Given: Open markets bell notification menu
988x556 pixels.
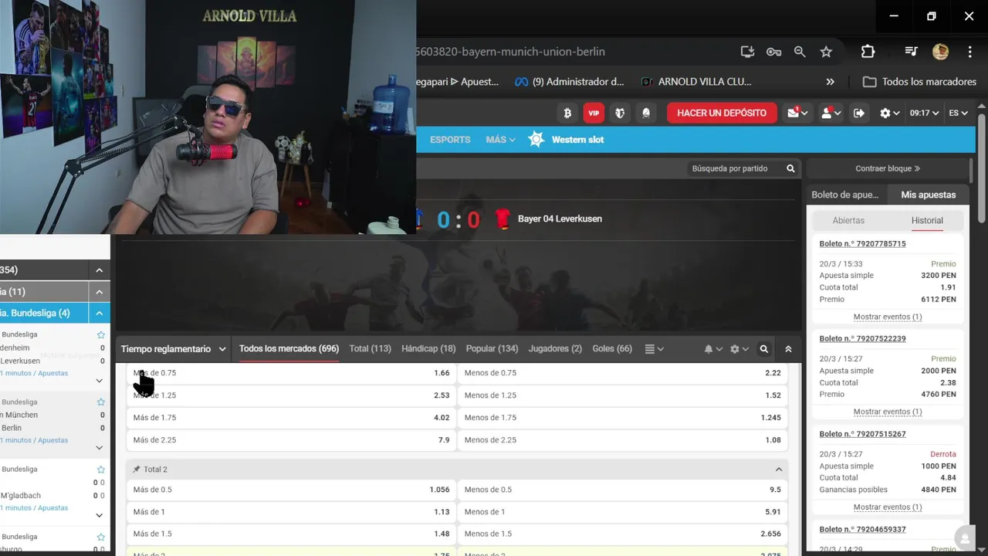Looking at the screenshot, I should (712, 349).
